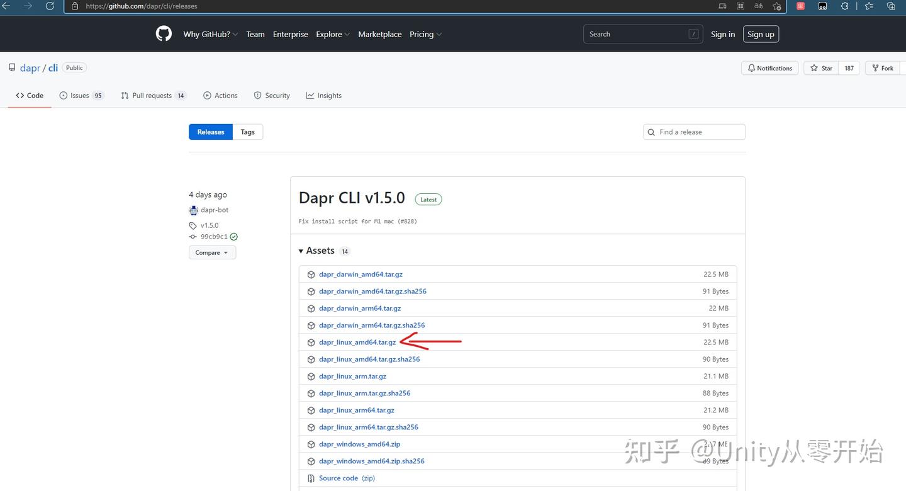Go to Marketplace
Screen dimensions: 906x491
click(x=380, y=34)
